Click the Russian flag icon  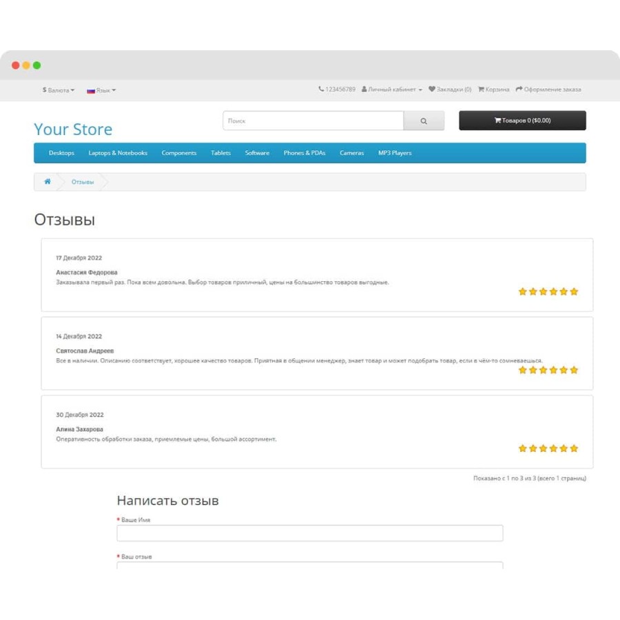(x=91, y=91)
